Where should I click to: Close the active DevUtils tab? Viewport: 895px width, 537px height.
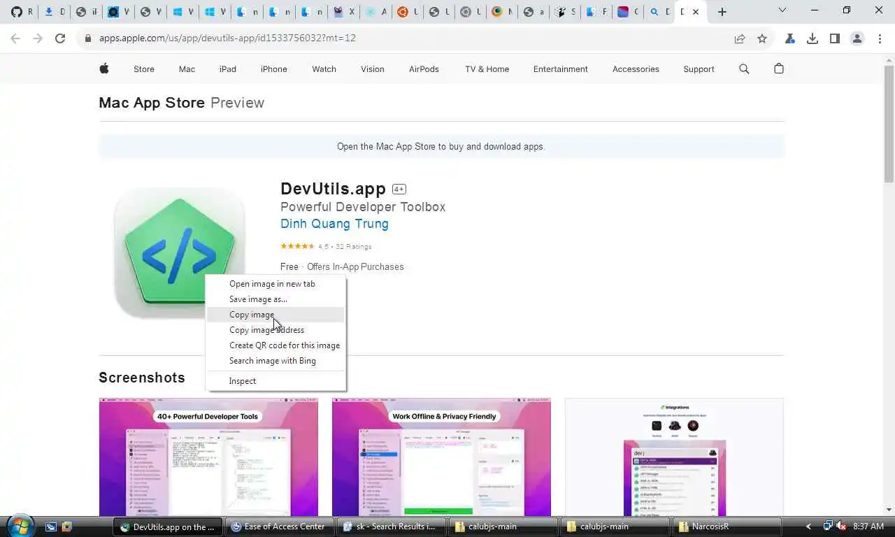[696, 12]
